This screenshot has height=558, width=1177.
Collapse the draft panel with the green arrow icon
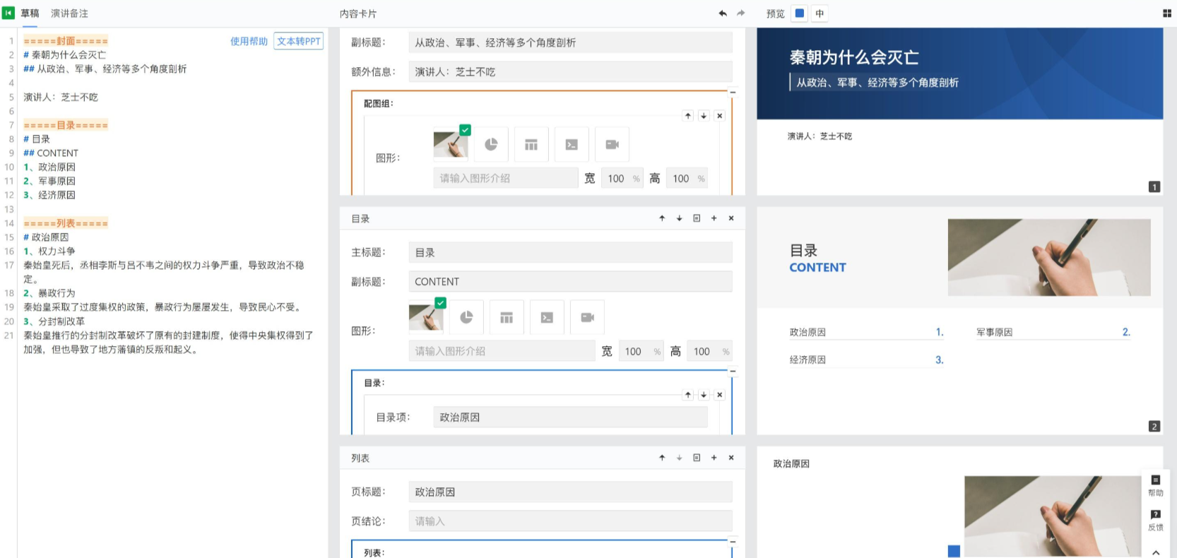tap(8, 13)
